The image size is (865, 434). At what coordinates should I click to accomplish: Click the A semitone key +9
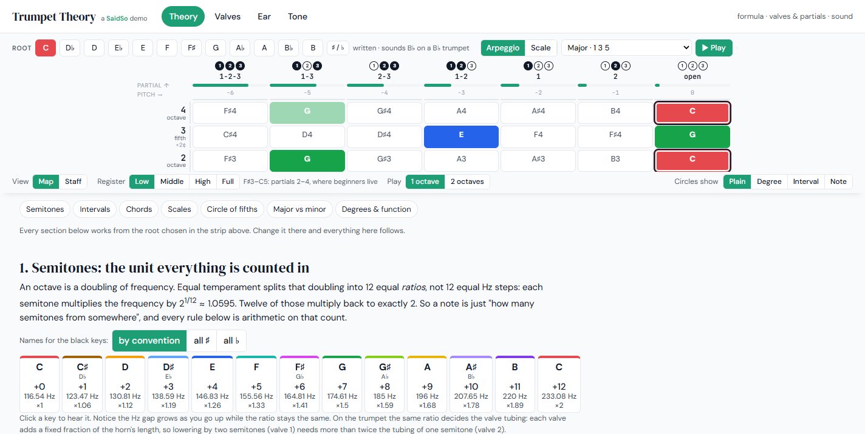427,384
